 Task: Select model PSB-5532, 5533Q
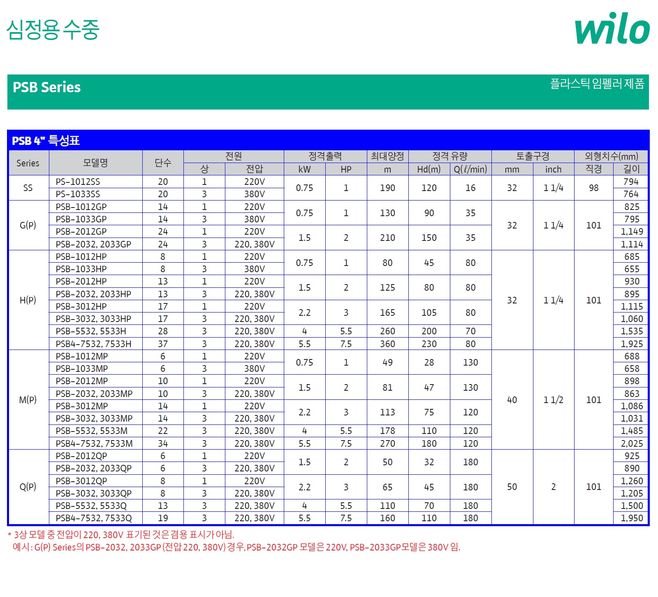91,506
